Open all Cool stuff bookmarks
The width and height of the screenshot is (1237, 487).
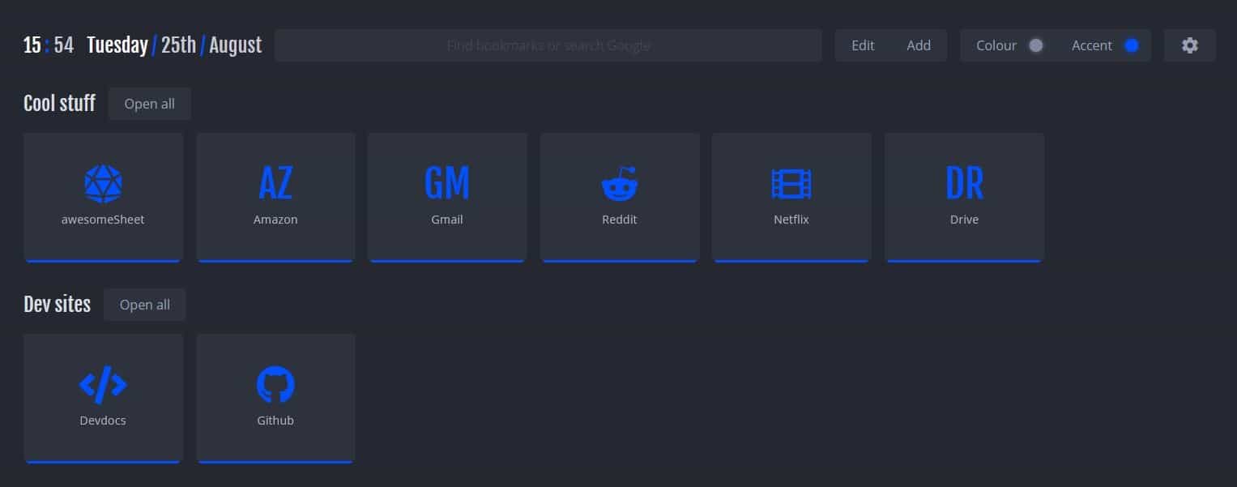click(x=149, y=103)
